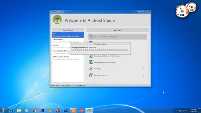Image resolution: width=201 pixels, height=113 pixels.
Task: Click the Creating project progress bar
Action: (100, 50)
